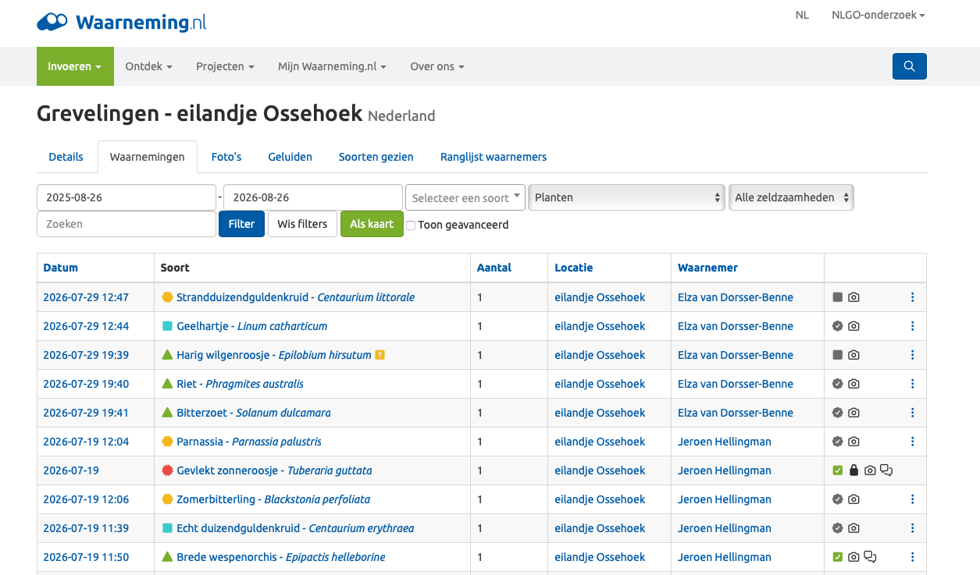Click camera icon in Parnassia row

click(853, 442)
